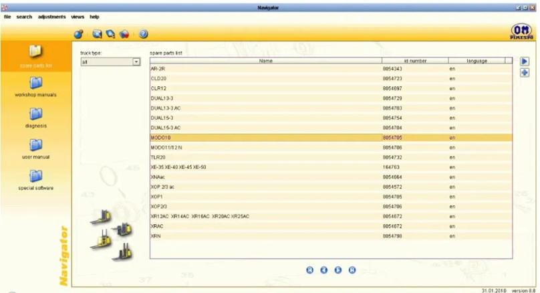This screenshot has height=293, width=540.
Task: Click the blue plus icon beside list
Action: tap(525, 73)
